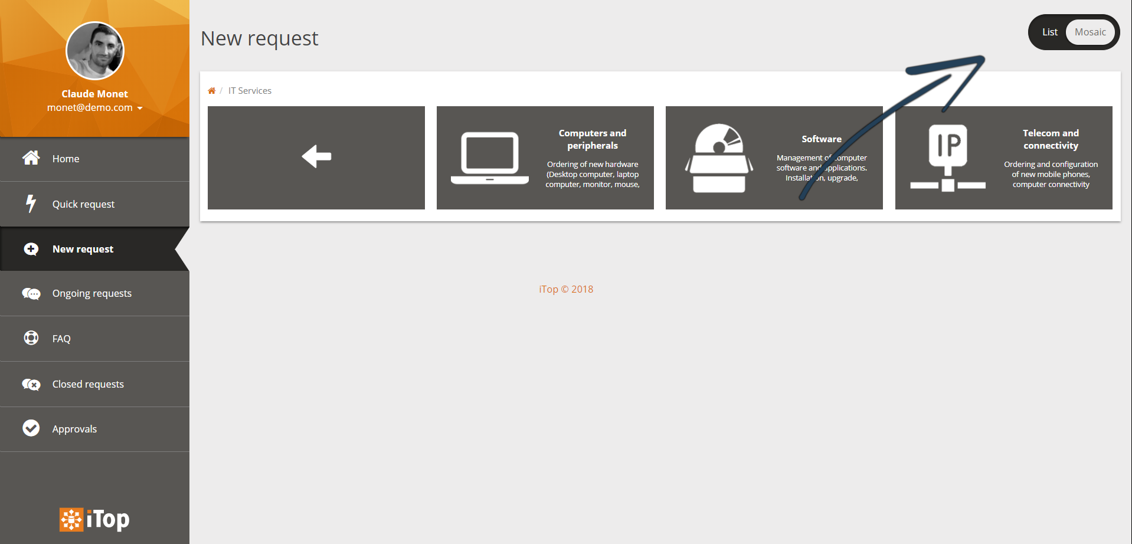Switch to Mosaic view
Viewport: 1132px width, 544px height.
[1090, 32]
